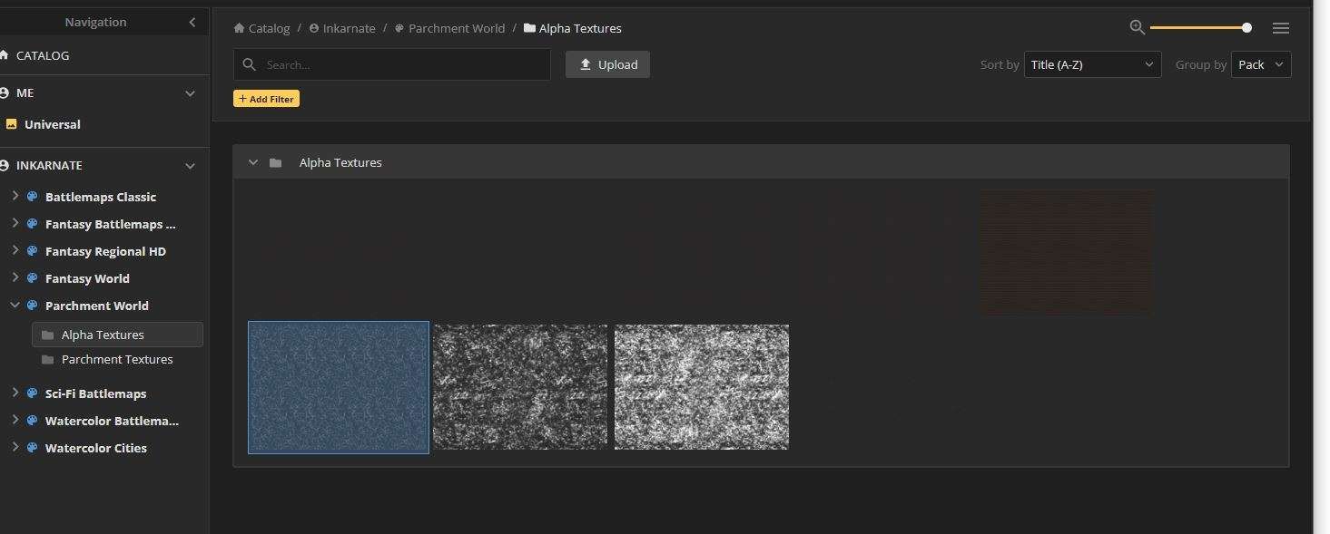Image resolution: width=1330 pixels, height=534 pixels.
Task: Expand Battlemaps Classic tree node
Action: (x=15, y=196)
